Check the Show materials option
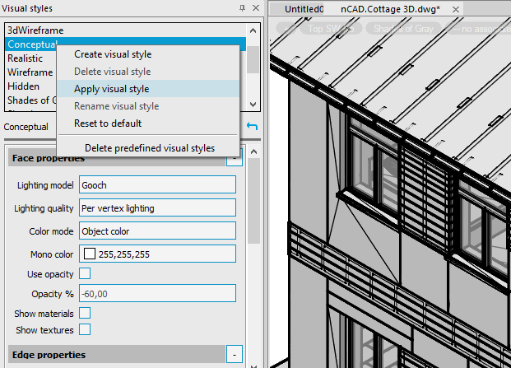 pos(85,314)
